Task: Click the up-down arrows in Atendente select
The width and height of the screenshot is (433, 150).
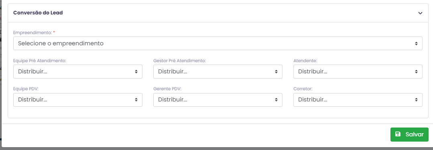Action: 416,71
